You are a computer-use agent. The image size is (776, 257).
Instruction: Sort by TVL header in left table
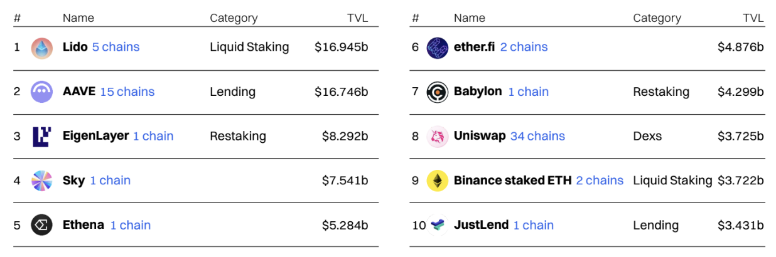(357, 18)
